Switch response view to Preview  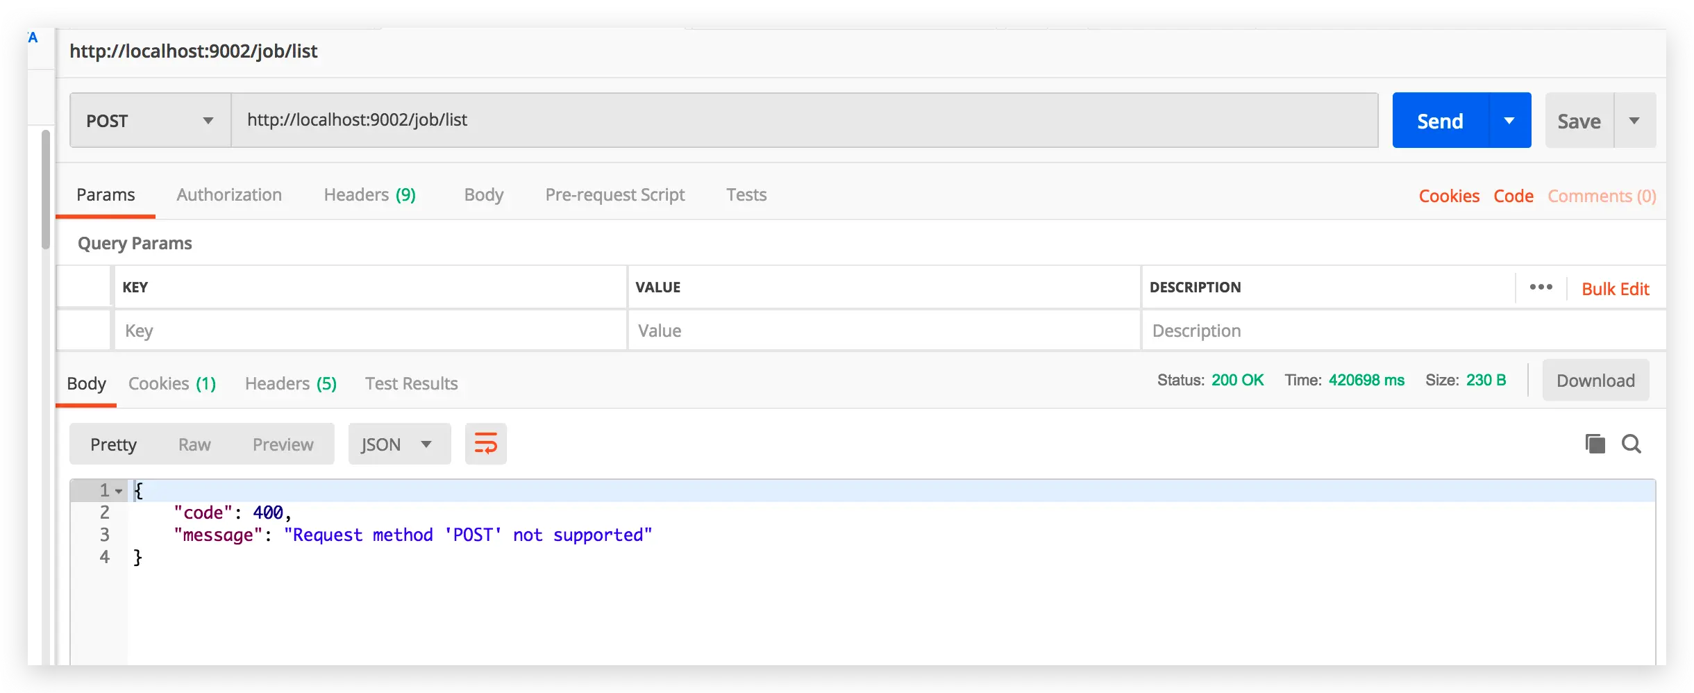pos(283,444)
